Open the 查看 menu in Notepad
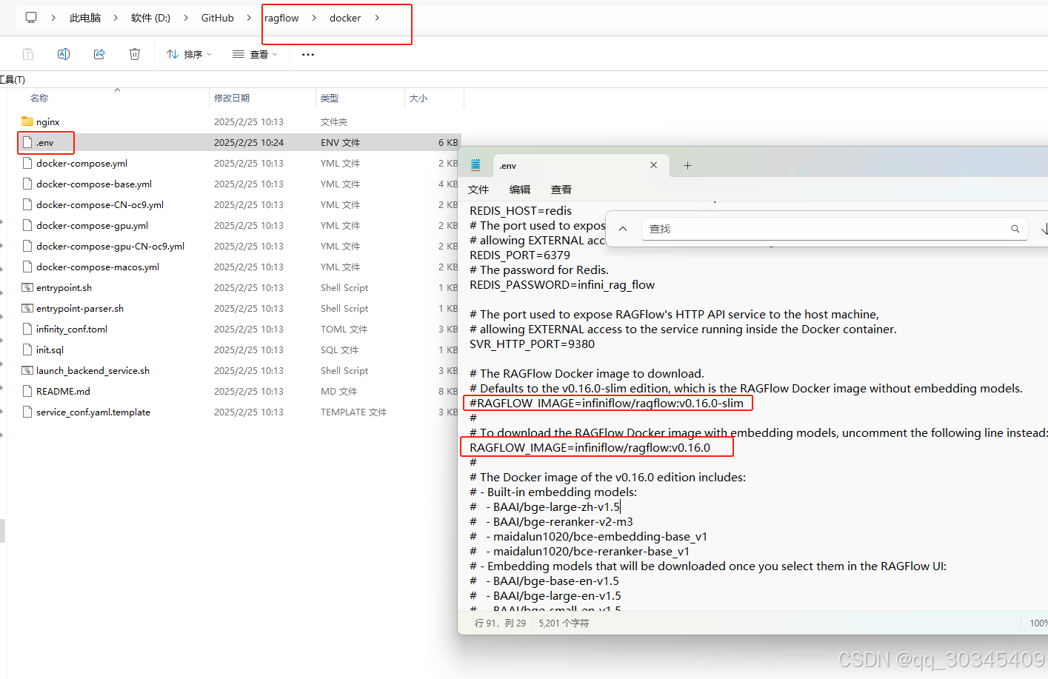Image resolution: width=1048 pixels, height=679 pixels. 561,190
